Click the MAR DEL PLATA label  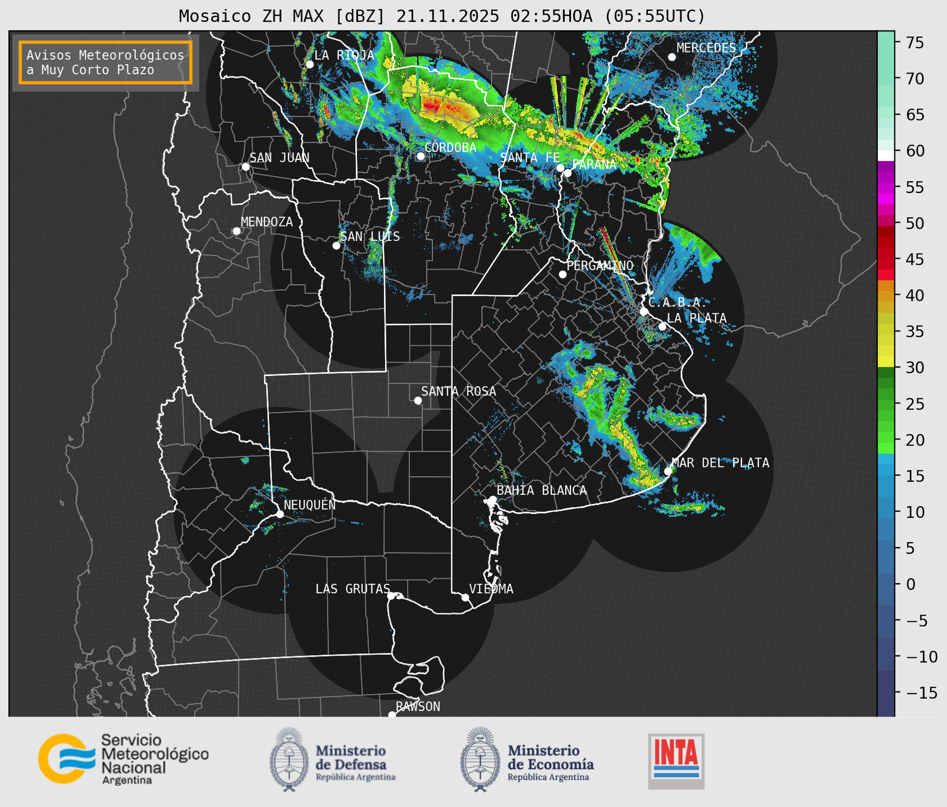click(721, 463)
